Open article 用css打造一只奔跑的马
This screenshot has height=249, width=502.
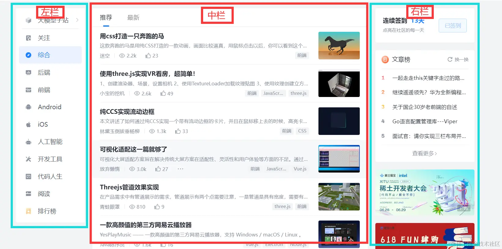click(x=132, y=36)
